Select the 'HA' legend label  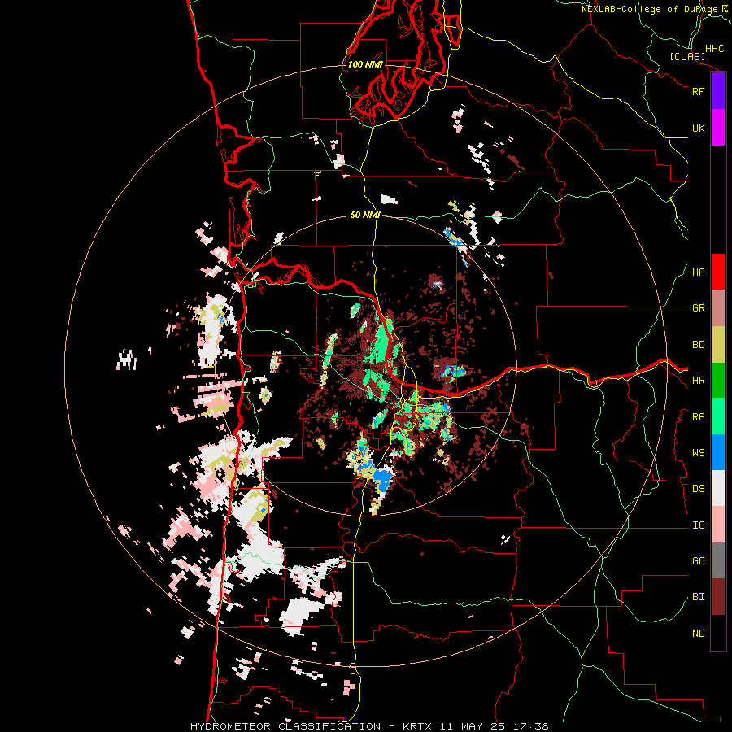click(698, 272)
